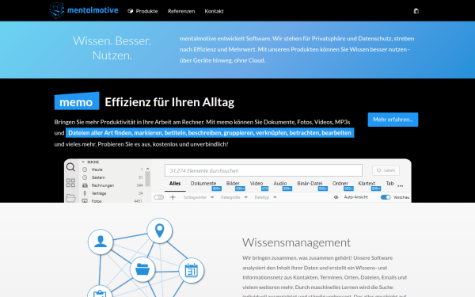Click the highlighted Dateien aller Art text
The image size is (475, 297).
[x=210, y=133]
